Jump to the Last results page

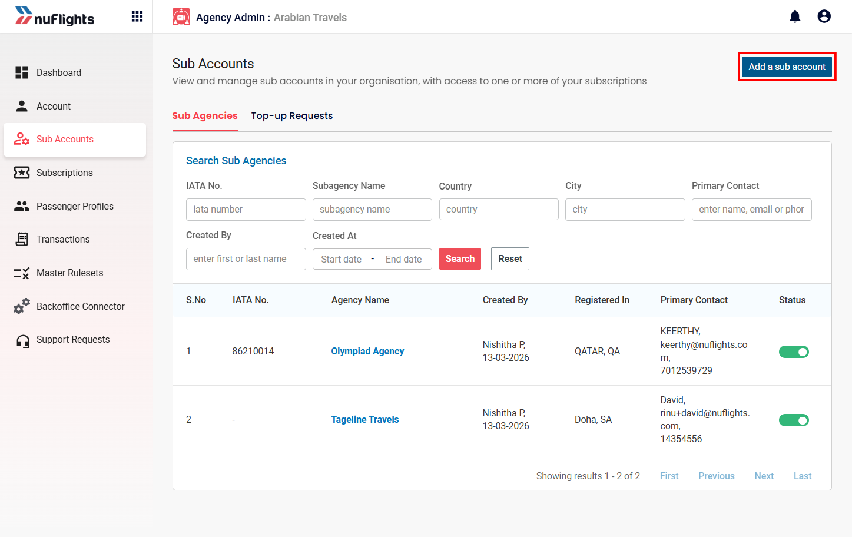pyautogui.click(x=803, y=476)
